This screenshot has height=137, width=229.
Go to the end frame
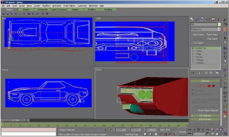tap(208, 129)
